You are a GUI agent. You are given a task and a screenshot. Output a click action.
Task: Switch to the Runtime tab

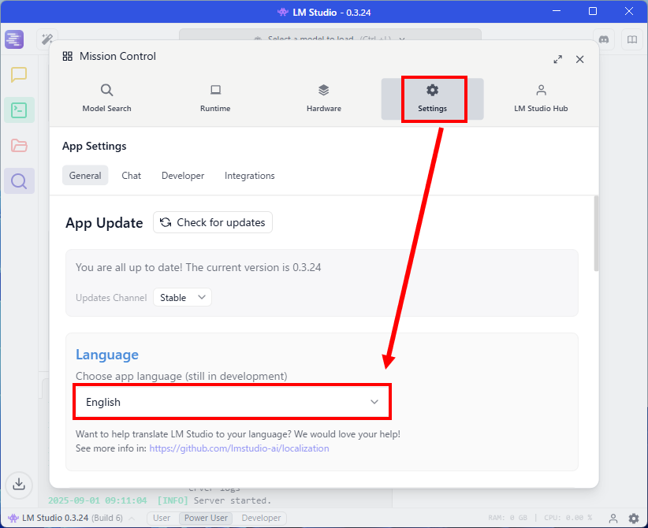tap(215, 99)
